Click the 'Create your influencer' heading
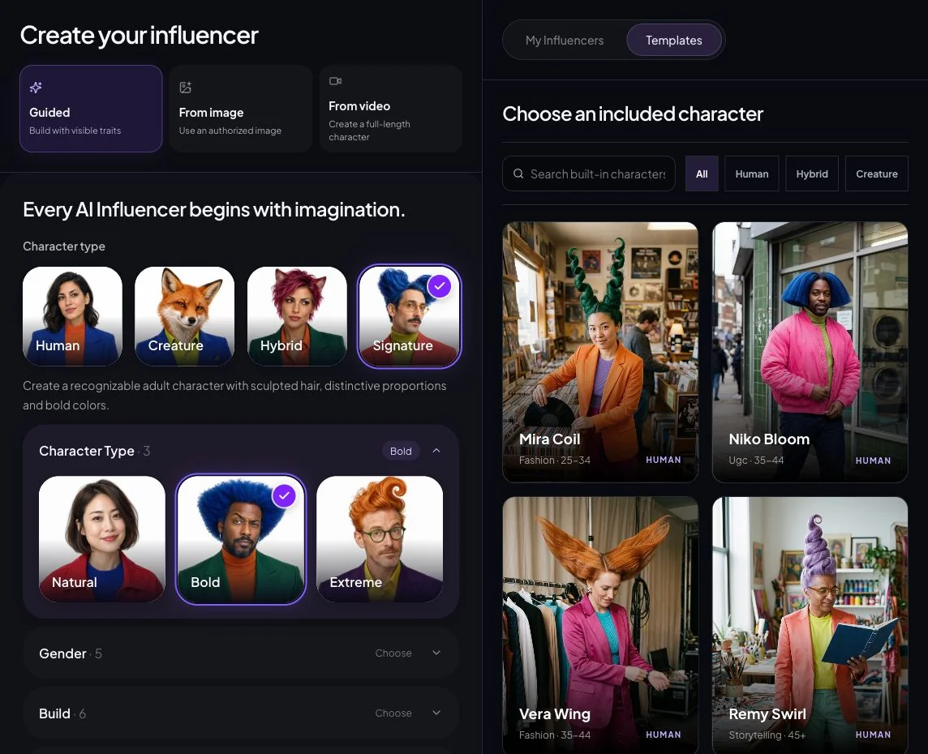Viewport: 928px width, 754px height. 139,36
